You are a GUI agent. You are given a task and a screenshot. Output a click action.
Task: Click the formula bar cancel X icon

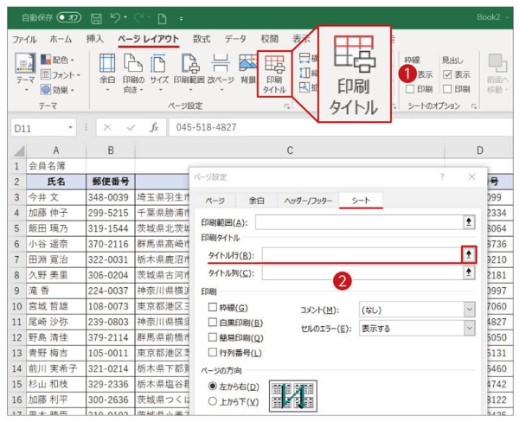[x=107, y=127]
